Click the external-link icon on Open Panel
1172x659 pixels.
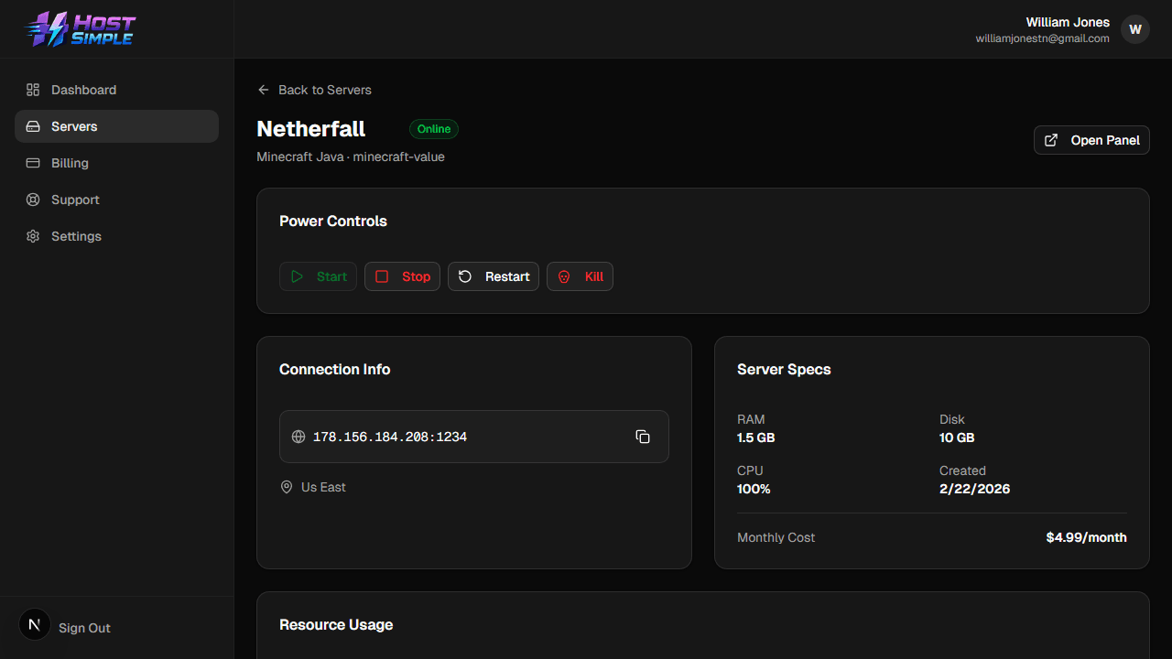tap(1049, 140)
